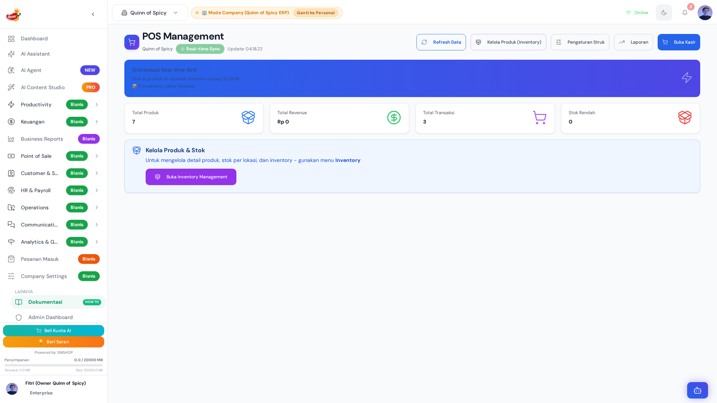Screen dimensions: 717x403
Task: Open AI Agent menu item
Action: click(x=53, y=70)
